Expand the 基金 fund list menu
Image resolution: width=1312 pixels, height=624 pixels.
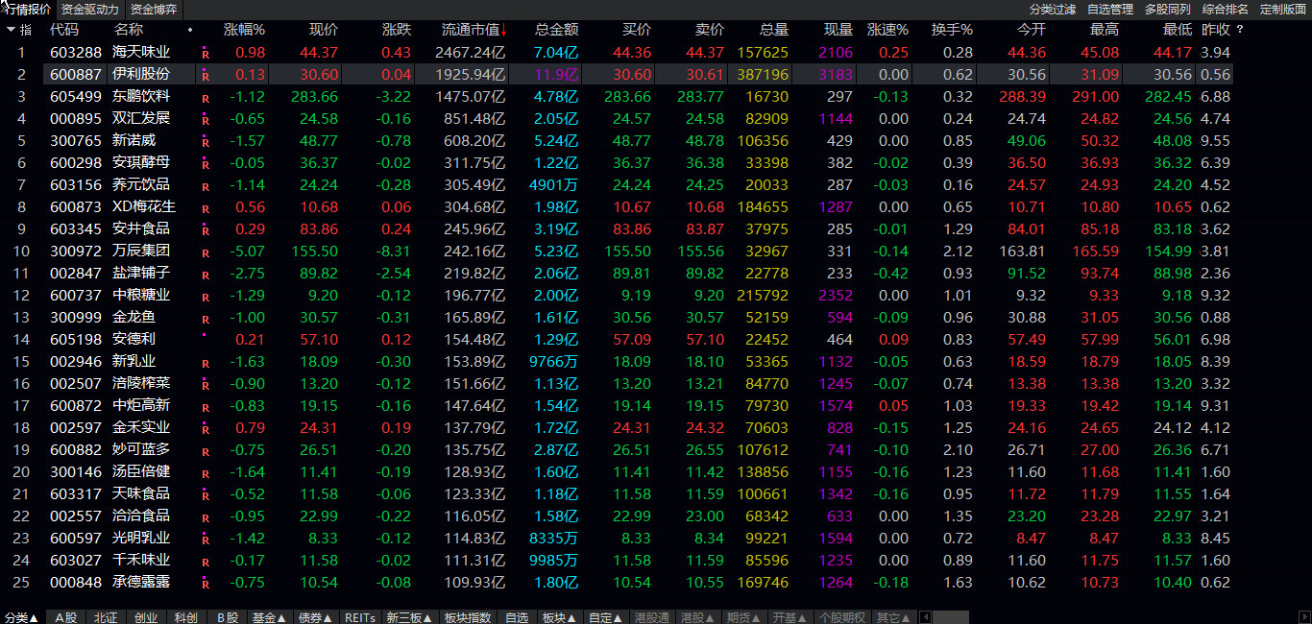click(269, 617)
